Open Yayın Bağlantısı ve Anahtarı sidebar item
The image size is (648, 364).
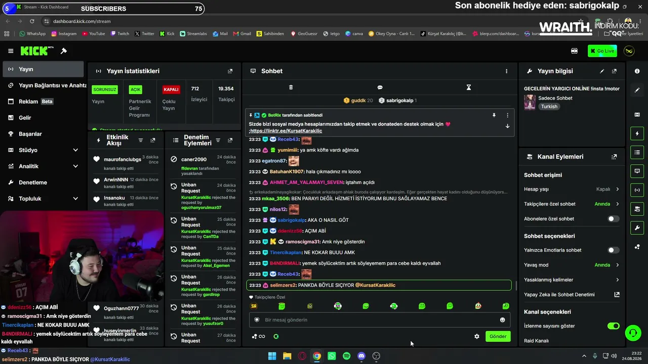(43, 85)
